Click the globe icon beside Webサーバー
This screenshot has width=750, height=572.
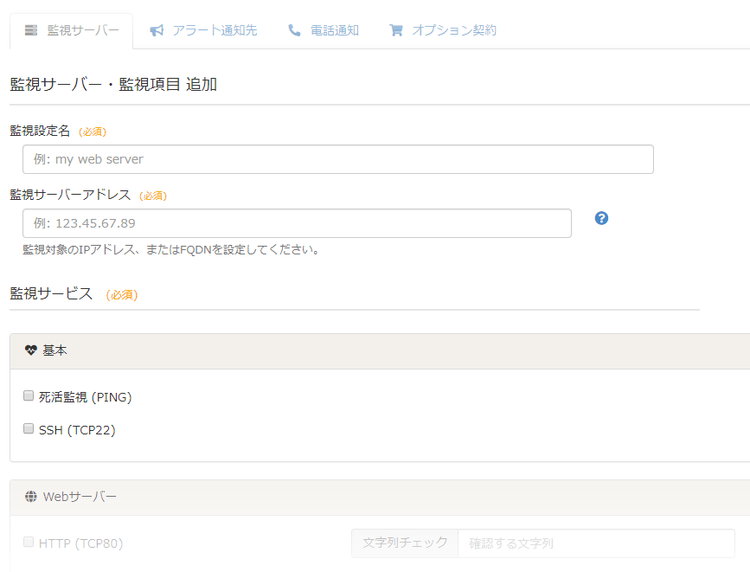pyautogui.click(x=31, y=497)
